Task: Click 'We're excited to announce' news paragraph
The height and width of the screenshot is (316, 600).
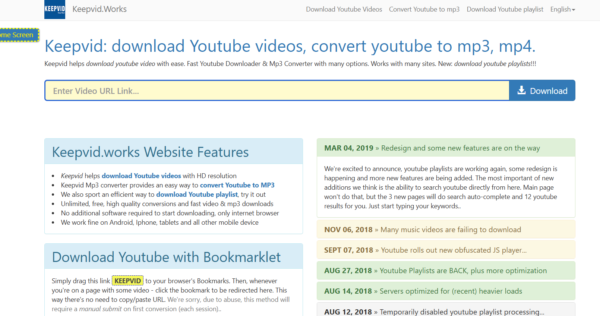Action: [x=441, y=187]
